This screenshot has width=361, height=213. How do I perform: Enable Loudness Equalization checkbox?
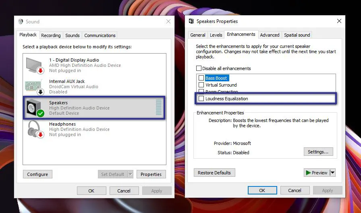click(x=201, y=99)
